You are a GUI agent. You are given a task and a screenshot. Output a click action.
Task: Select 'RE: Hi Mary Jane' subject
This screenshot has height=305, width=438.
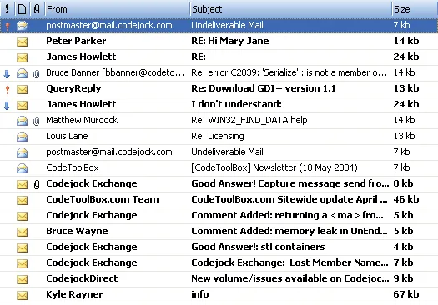point(230,41)
